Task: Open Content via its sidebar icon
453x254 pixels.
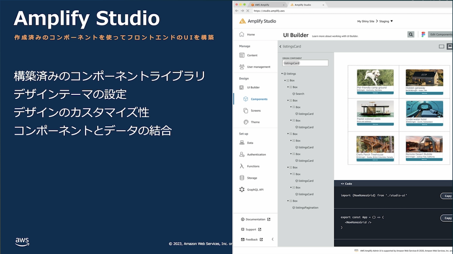Action: 242,55
